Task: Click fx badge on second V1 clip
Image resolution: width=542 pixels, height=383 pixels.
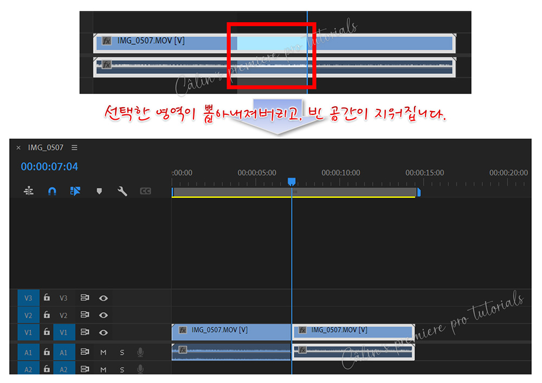Action: (302, 330)
